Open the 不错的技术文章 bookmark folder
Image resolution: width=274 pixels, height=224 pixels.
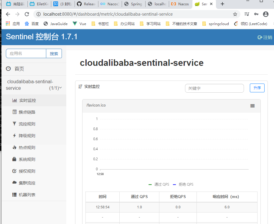click(181, 24)
